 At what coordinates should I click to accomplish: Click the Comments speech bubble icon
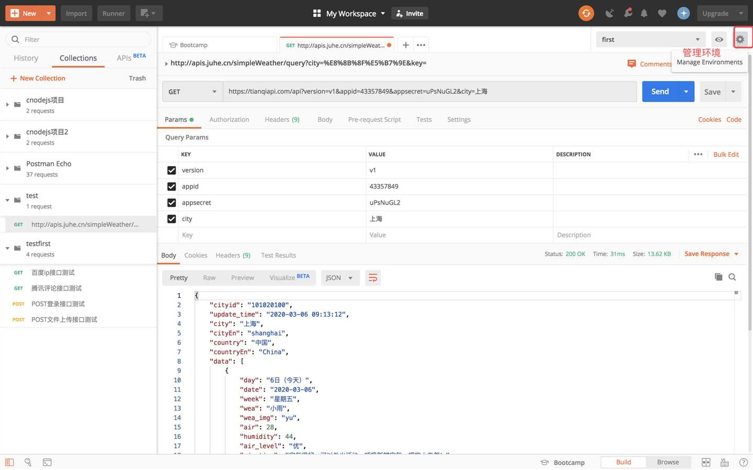[632, 64]
